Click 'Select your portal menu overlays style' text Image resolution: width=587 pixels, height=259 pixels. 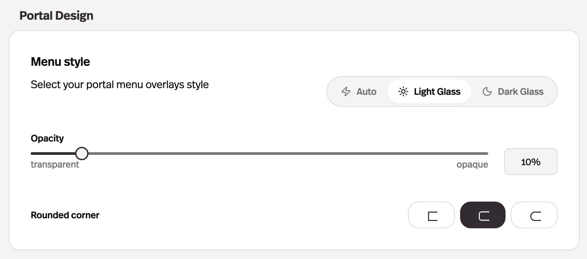(120, 85)
